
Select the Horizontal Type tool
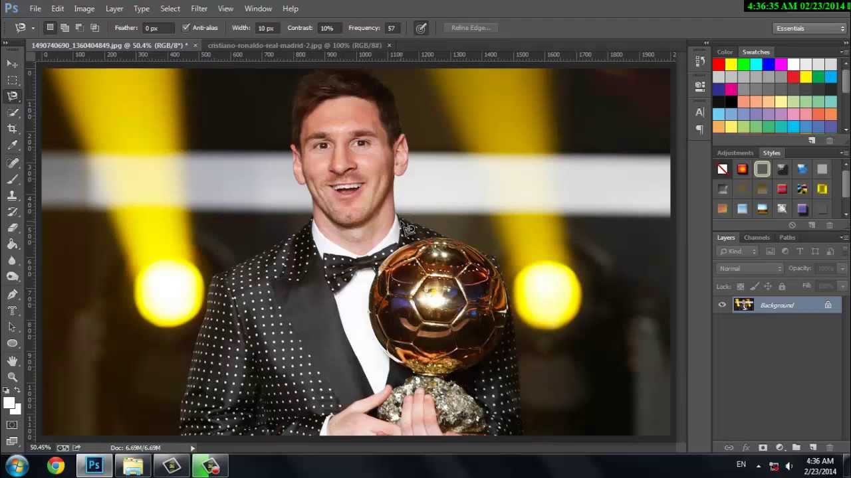13,311
